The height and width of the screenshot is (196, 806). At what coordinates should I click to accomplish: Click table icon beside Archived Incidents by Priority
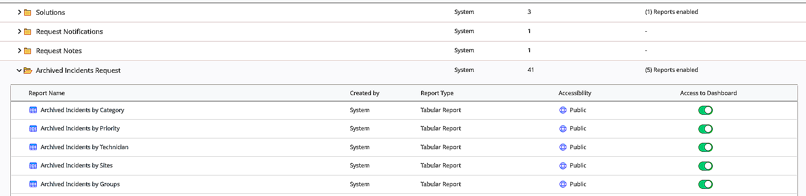tap(33, 129)
